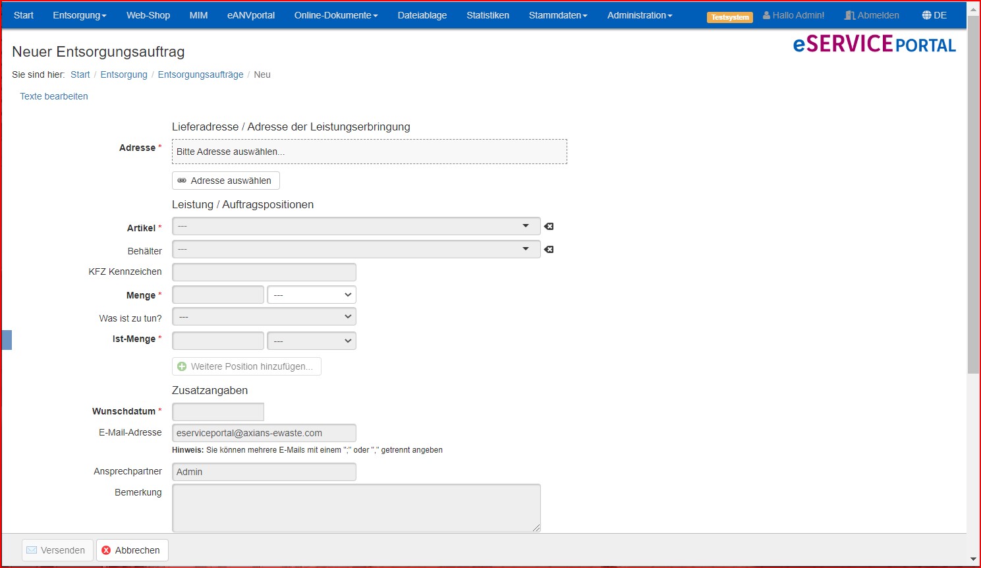Click the 'Bitte Adresse auswählen...' address box
The height and width of the screenshot is (568, 981).
point(370,152)
